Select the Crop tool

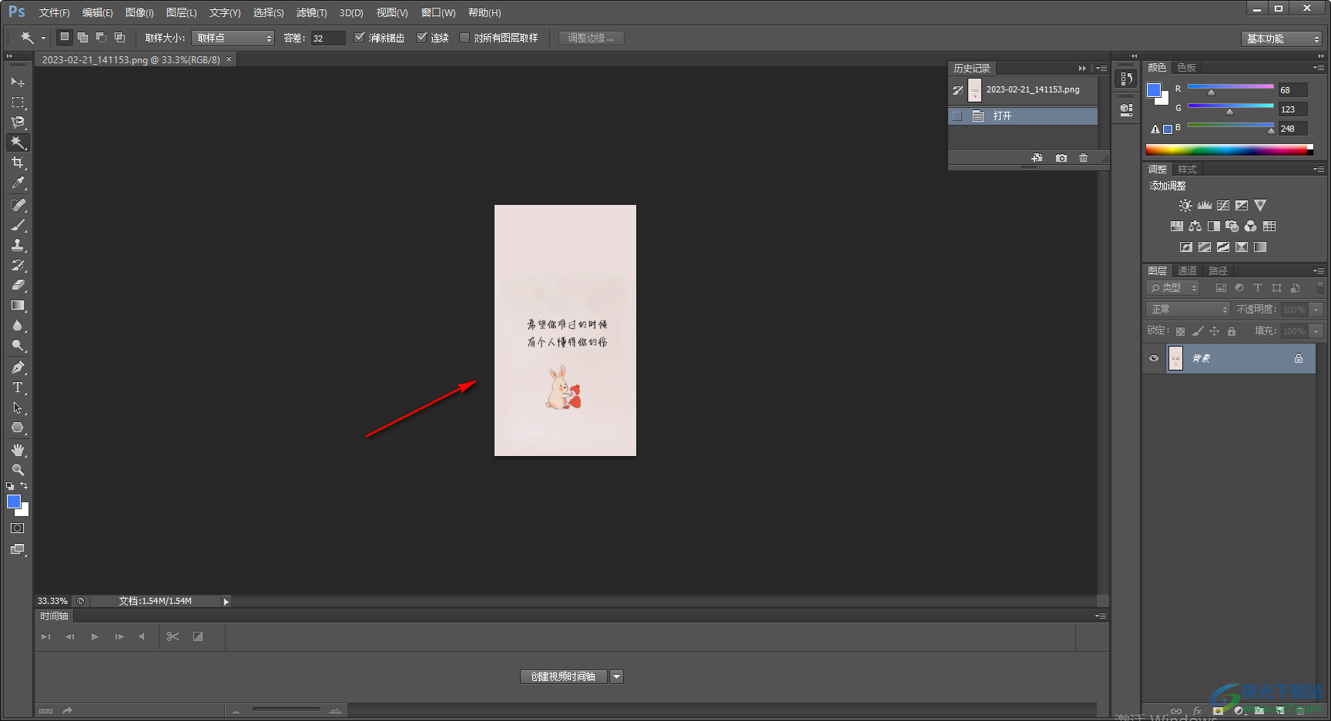(x=18, y=163)
